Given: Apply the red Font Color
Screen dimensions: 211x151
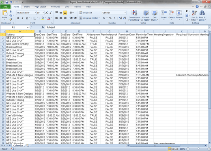Looking at the screenshot, I should point(49,18).
